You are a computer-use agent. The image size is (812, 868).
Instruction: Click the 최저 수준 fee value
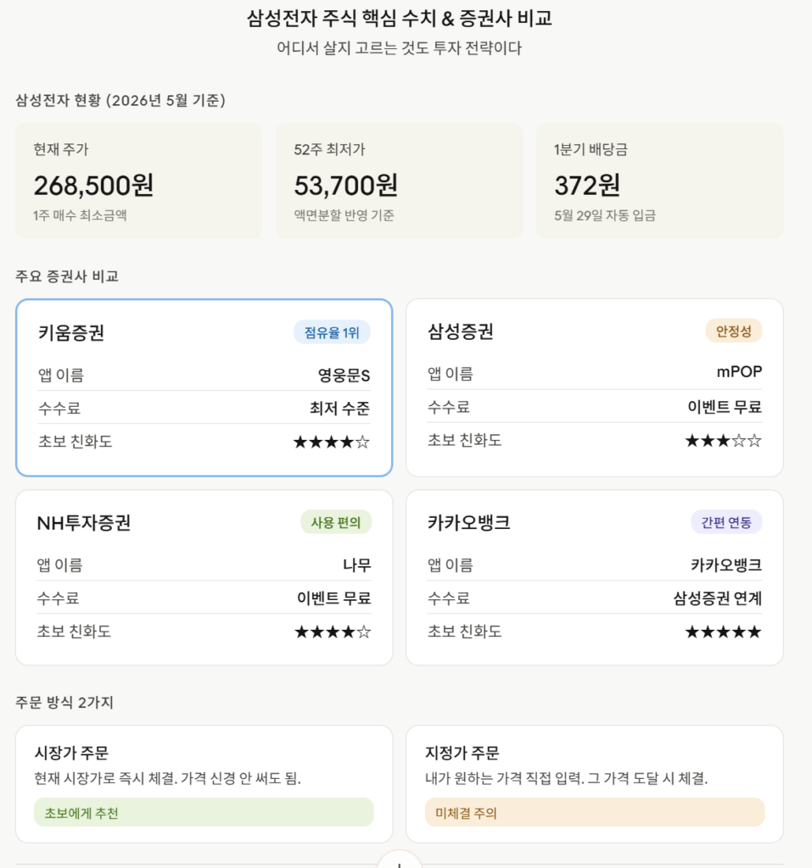[339, 409]
